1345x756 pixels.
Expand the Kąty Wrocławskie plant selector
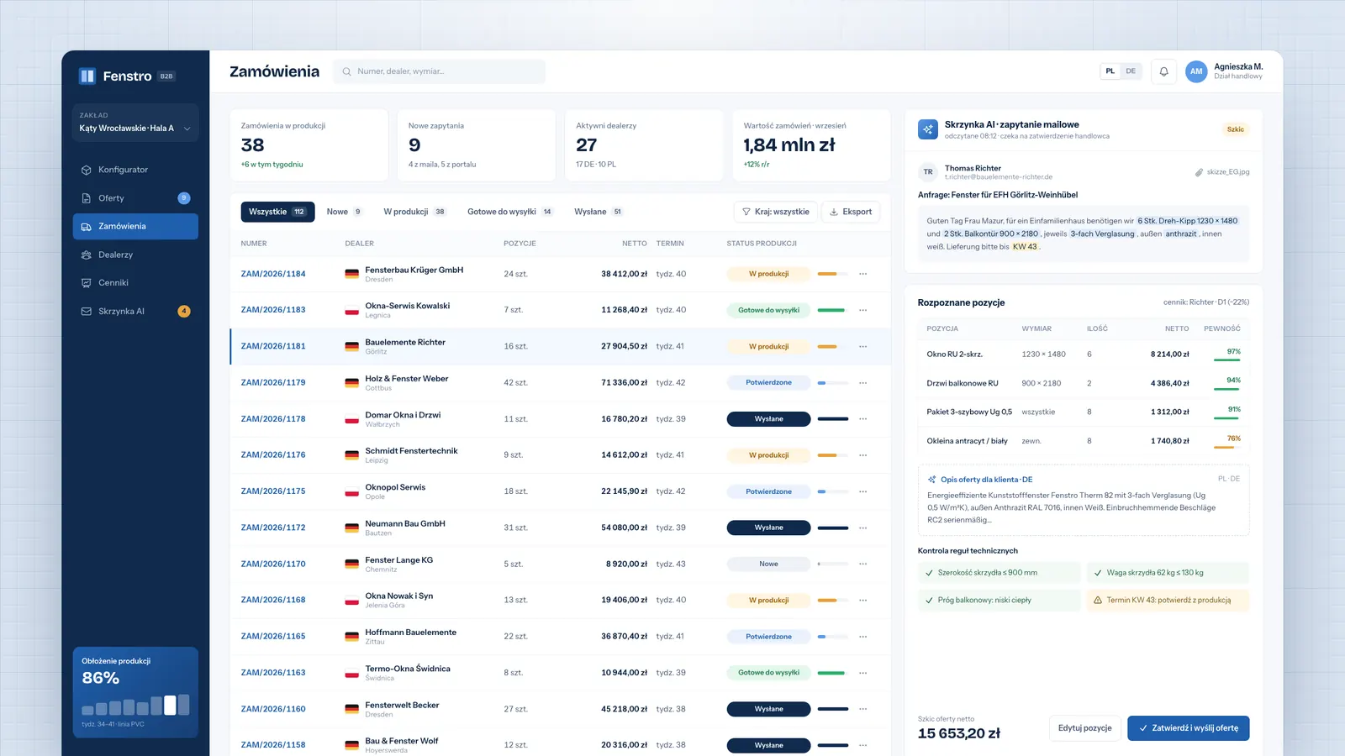click(135, 123)
